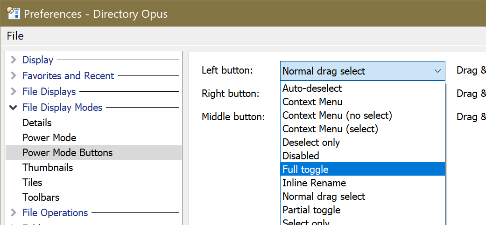The image size is (486, 225).
Task: Select the Favorites and Recent label
Action: pos(68,75)
